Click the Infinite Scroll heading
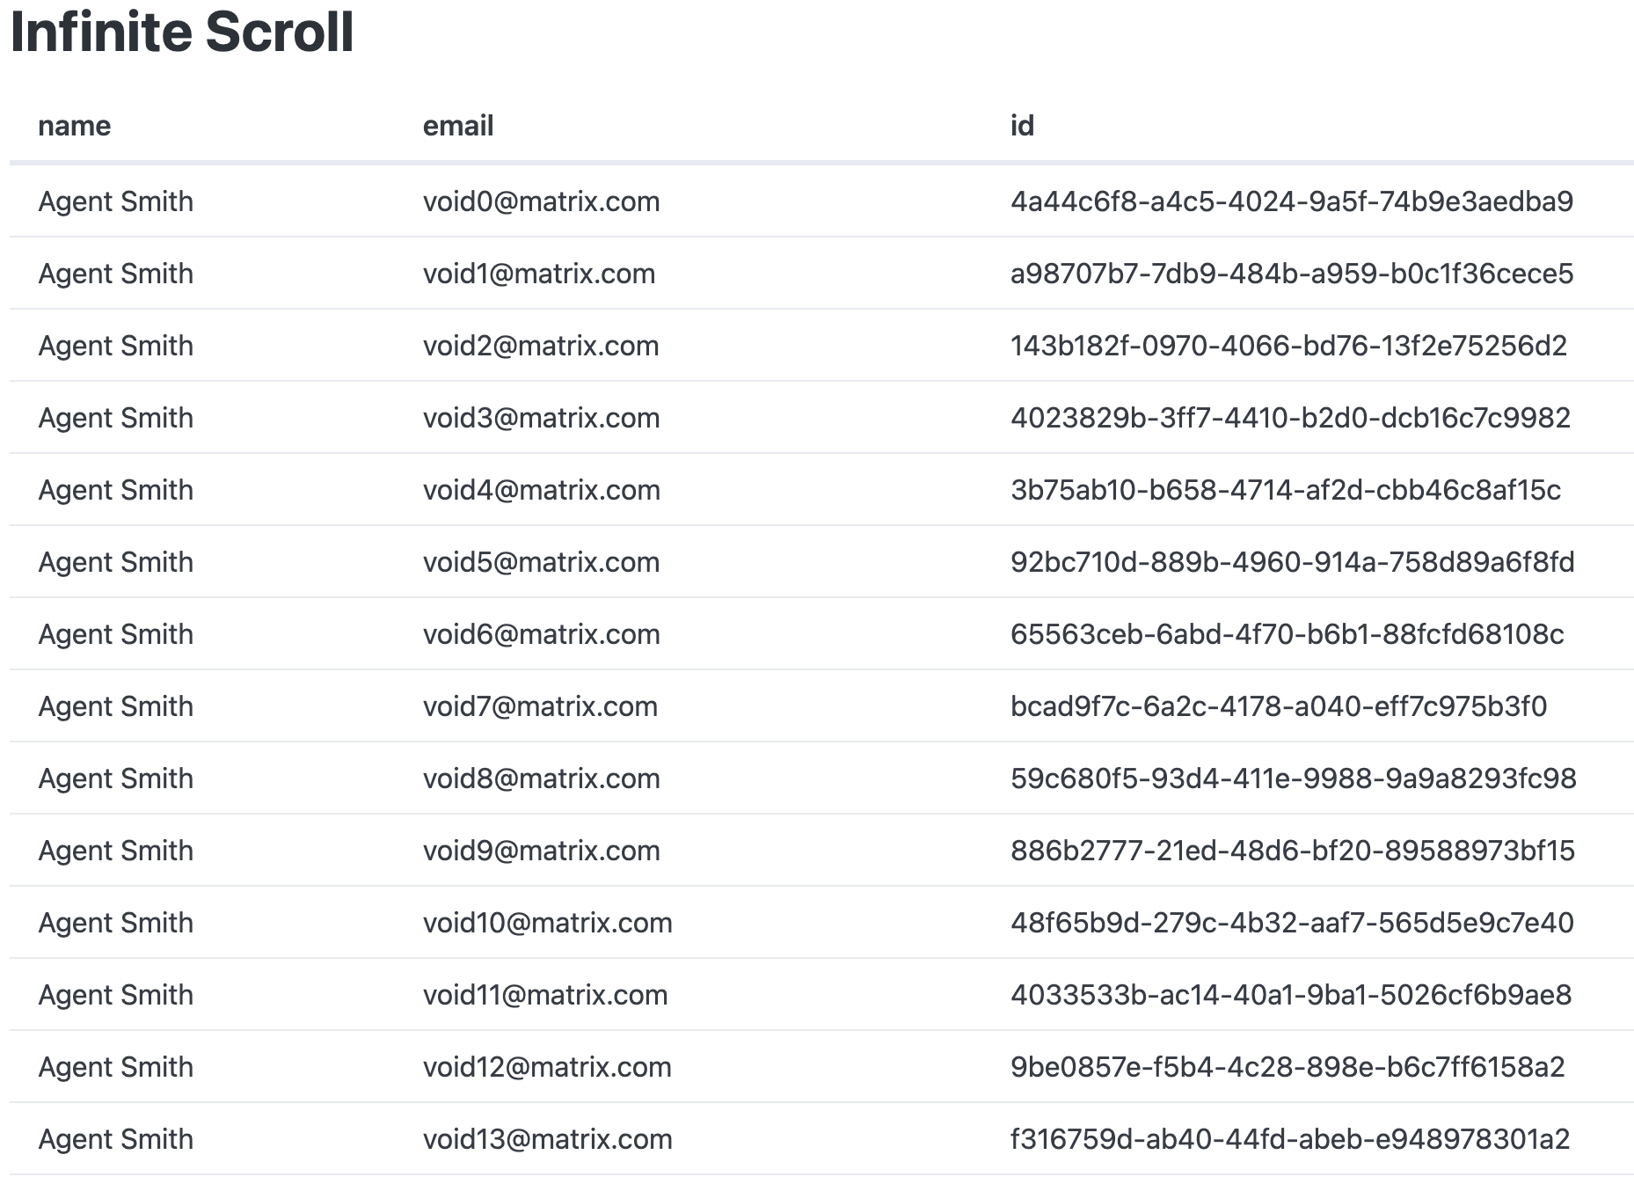The width and height of the screenshot is (1634, 1184). click(x=182, y=33)
